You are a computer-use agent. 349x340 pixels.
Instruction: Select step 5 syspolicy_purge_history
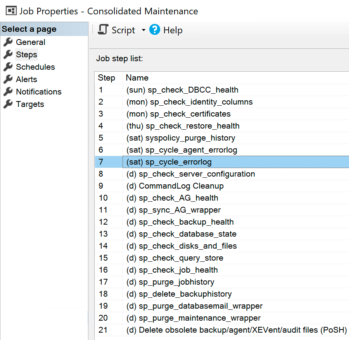[x=222, y=138]
